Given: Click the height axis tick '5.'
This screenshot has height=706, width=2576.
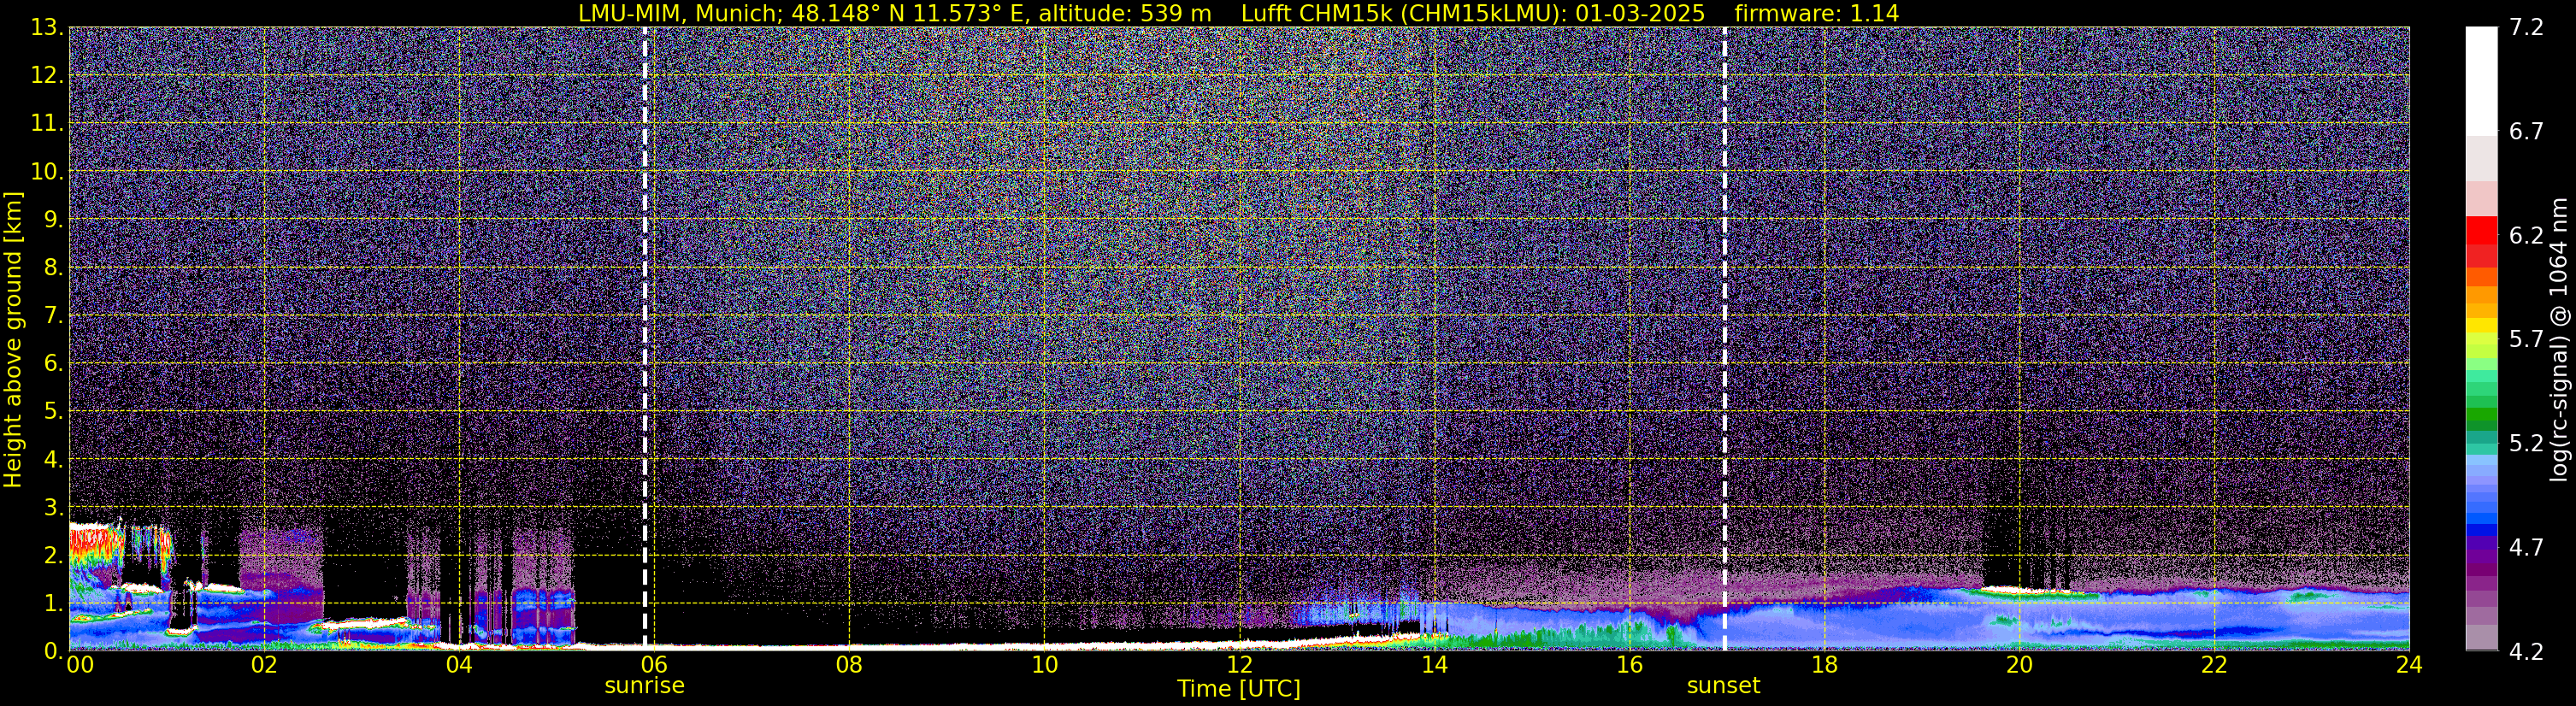Looking at the screenshot, I should click(x=54, y=411).
